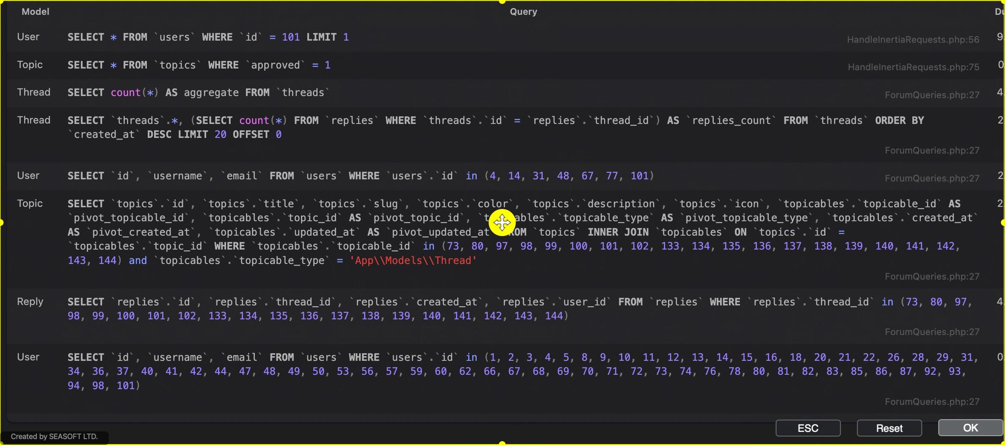Click the query selecting topics where approved = 1

199,65
